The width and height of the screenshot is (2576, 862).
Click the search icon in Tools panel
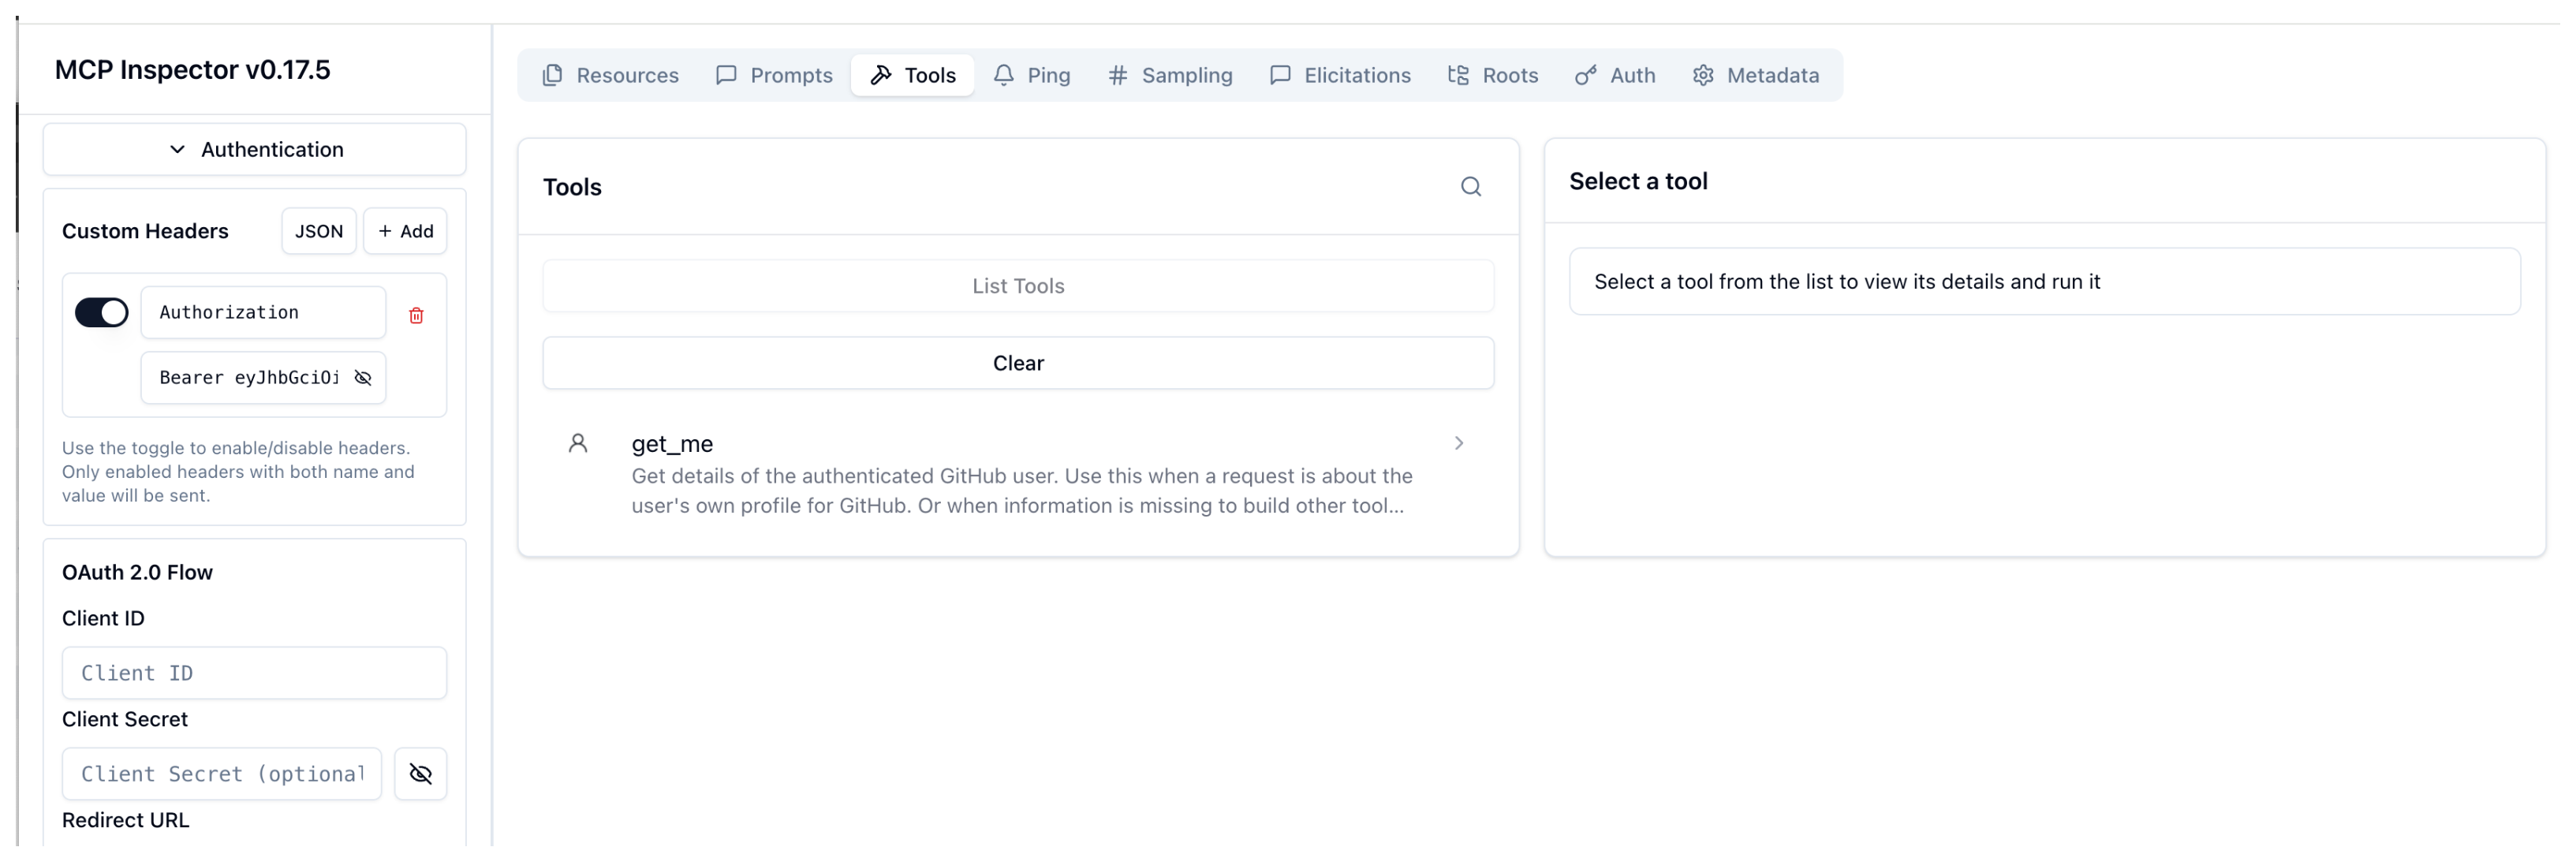click(x=1470, y=187)
